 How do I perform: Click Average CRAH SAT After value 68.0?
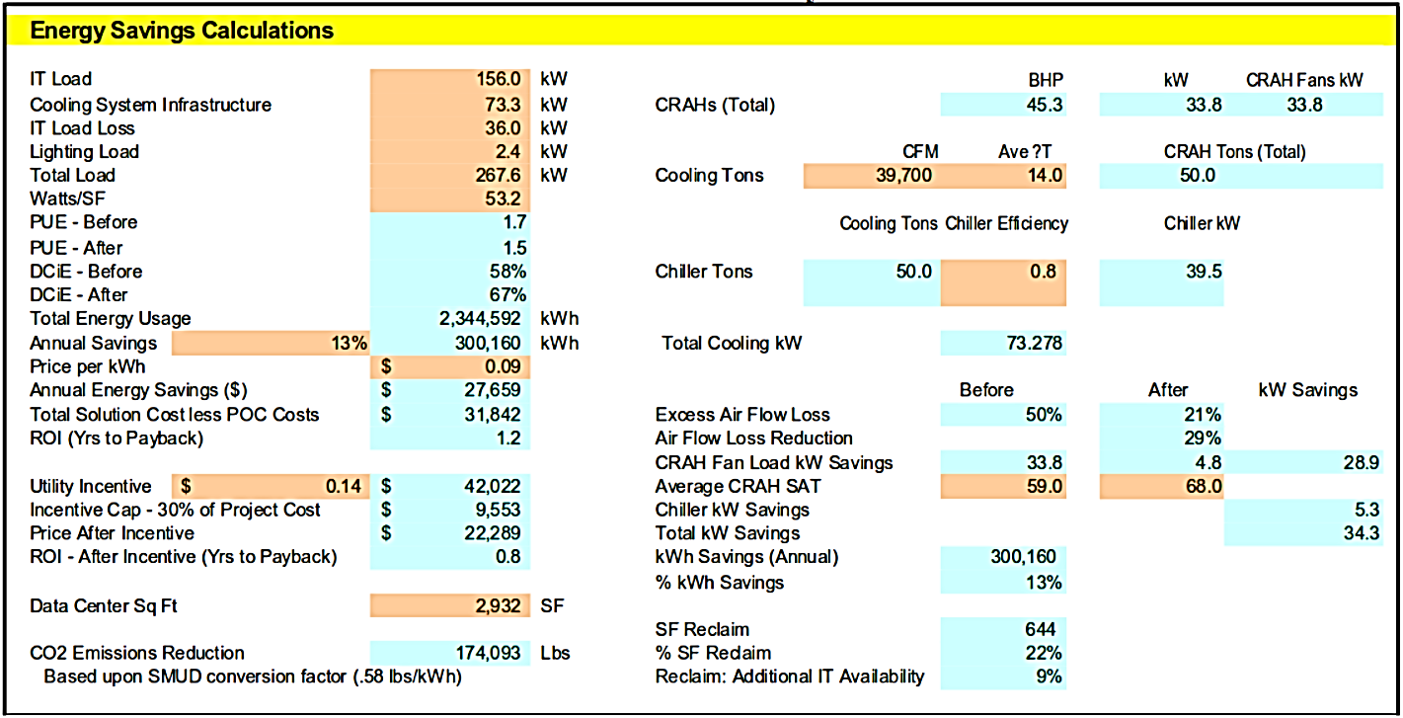pyautogui.click(x=1160, y=486)
